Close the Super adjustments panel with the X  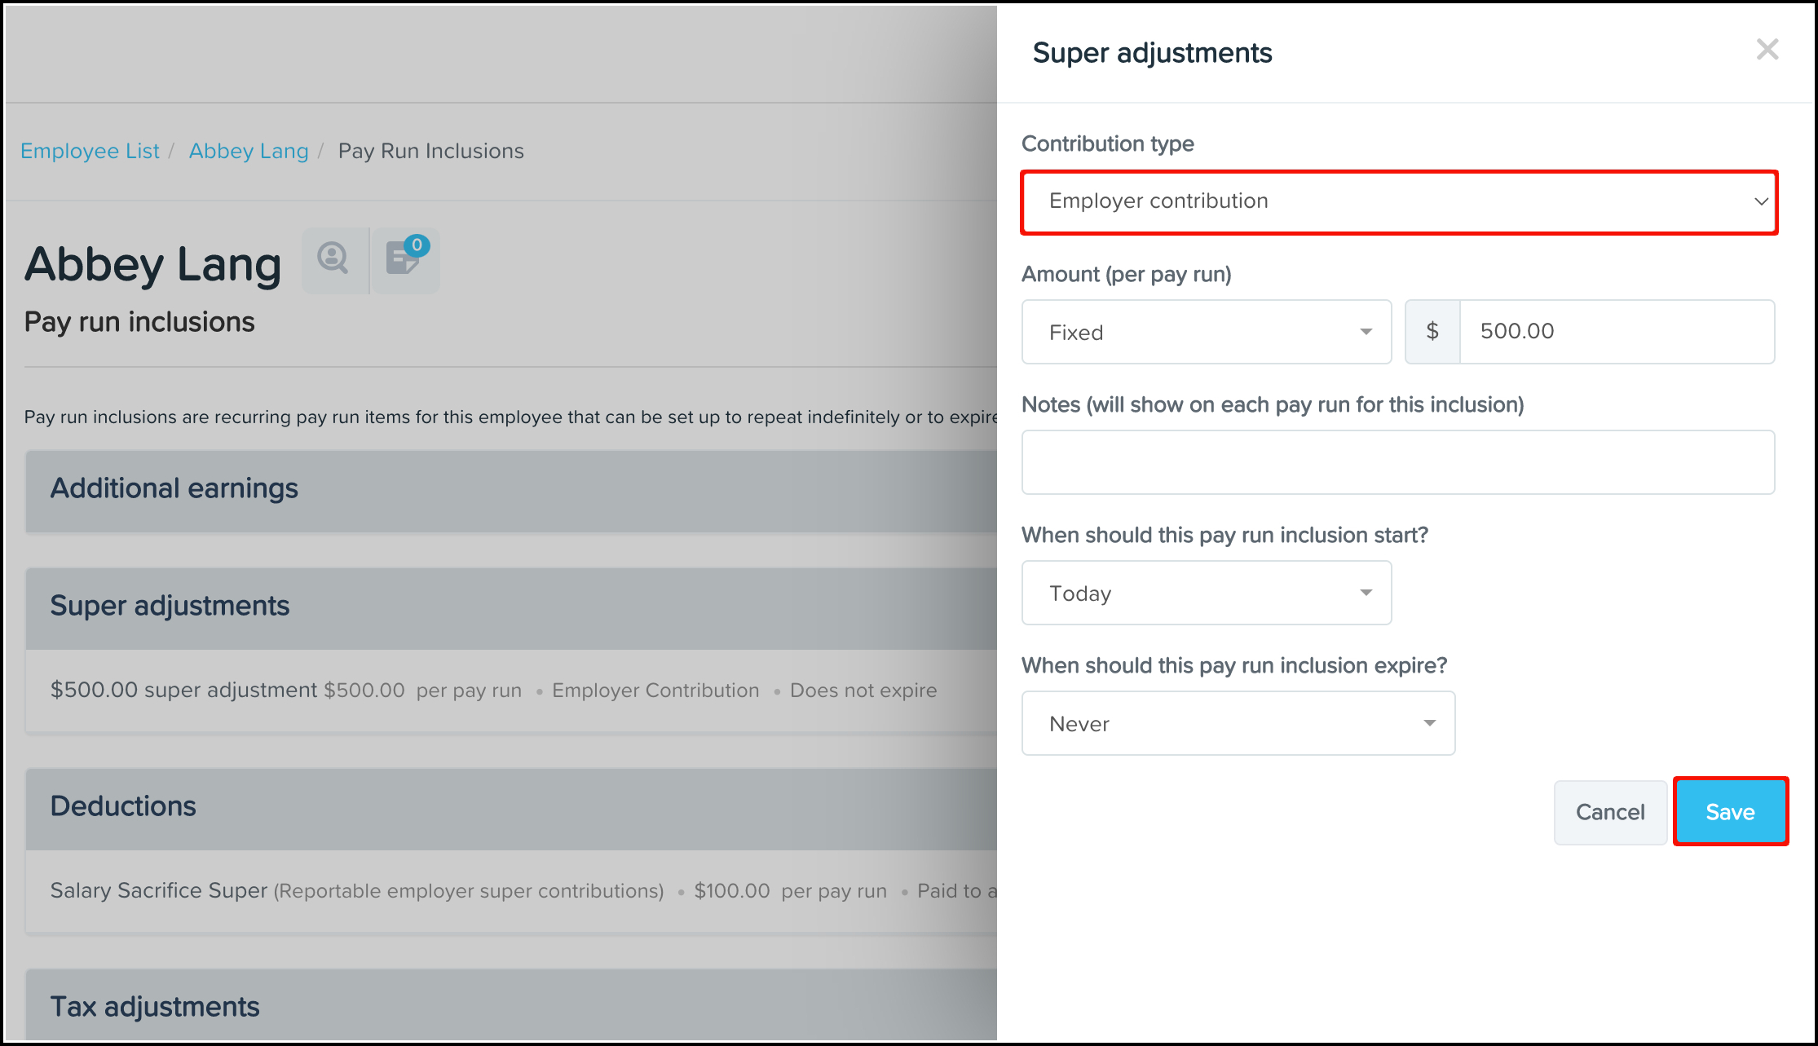pyautogui.click(x=1767, y=50)
